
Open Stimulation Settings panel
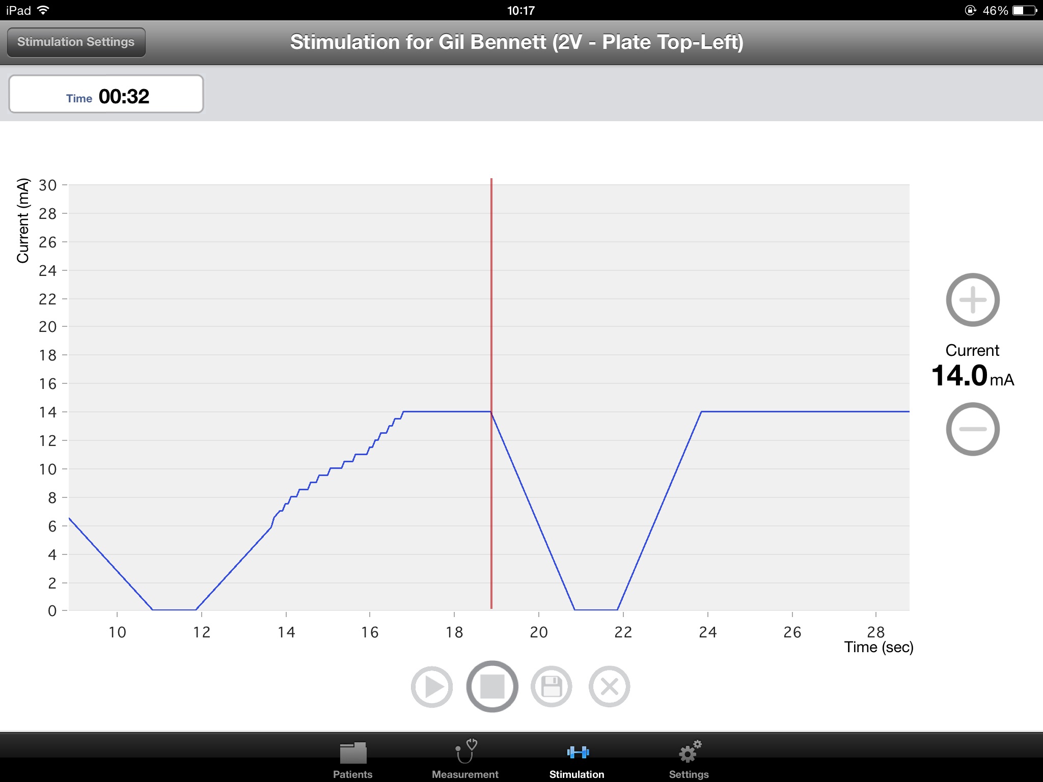click(x=75, y=42)
